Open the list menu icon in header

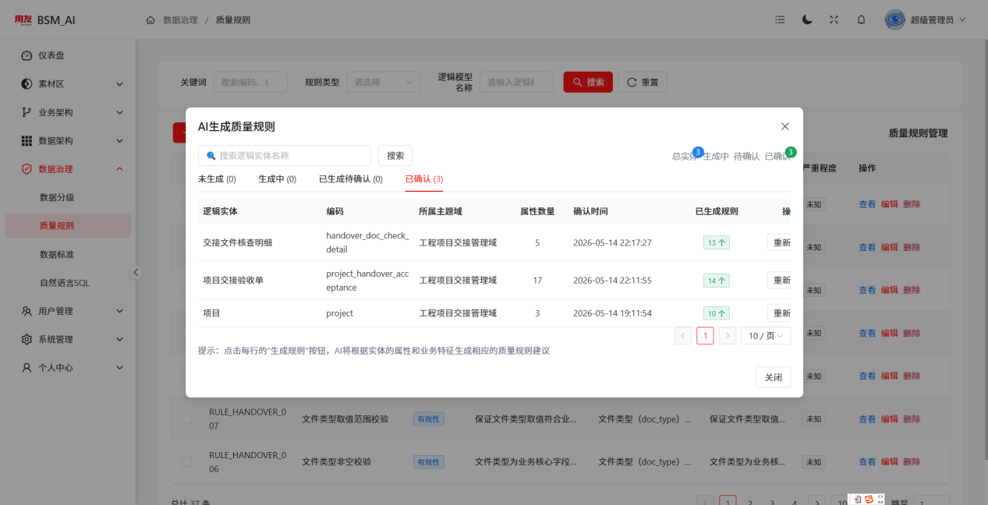click(780, 19)
